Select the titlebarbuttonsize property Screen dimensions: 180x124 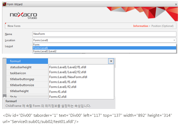pos(27,85)
